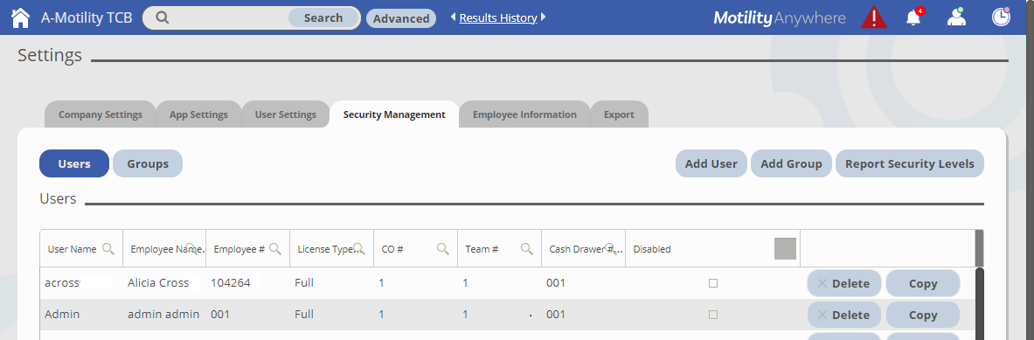Copy the Alicia Cross user
Viewport: 1034px width, 340px height.
[922, 283]
